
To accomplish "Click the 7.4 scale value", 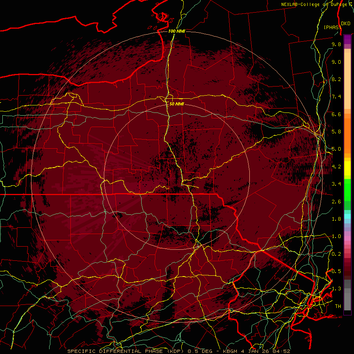I will point(336,97).
